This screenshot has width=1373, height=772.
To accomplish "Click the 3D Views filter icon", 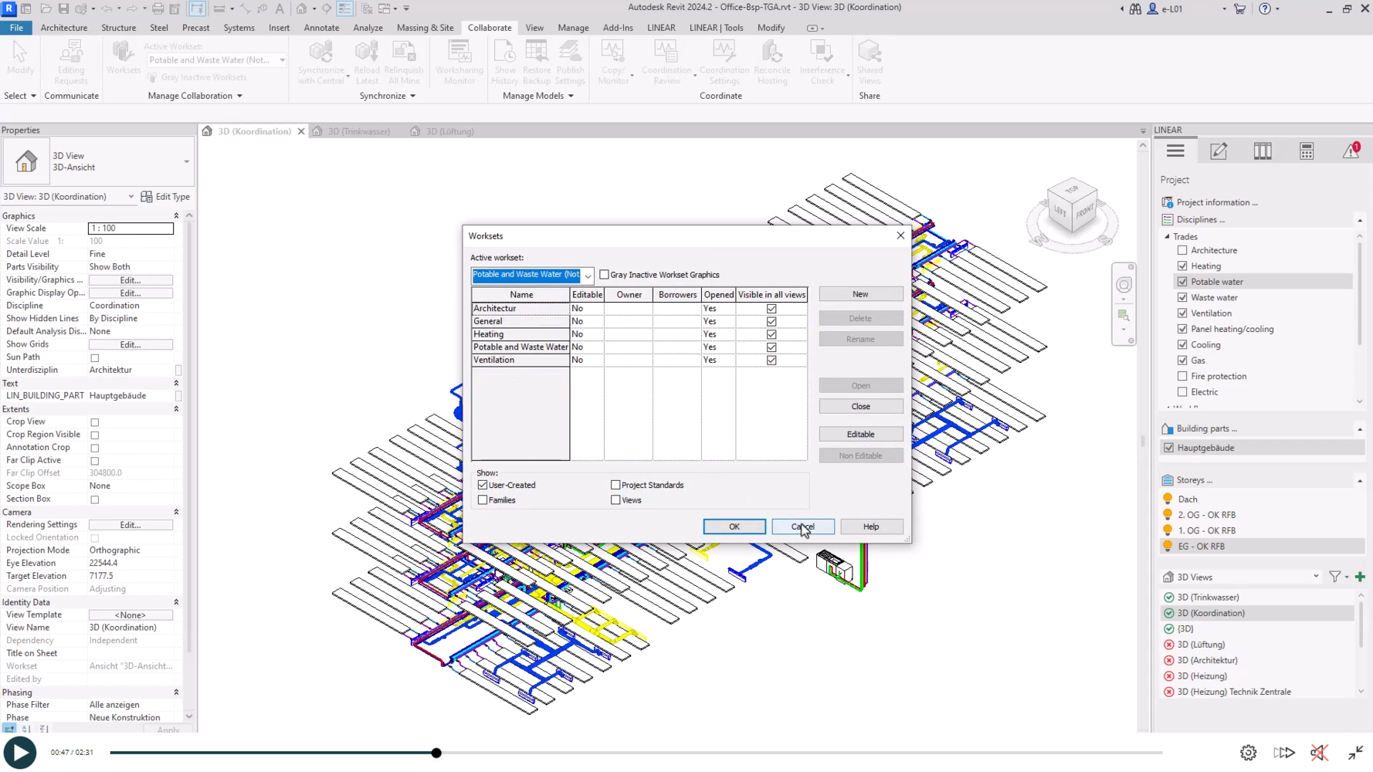I will click(1334, 577).
